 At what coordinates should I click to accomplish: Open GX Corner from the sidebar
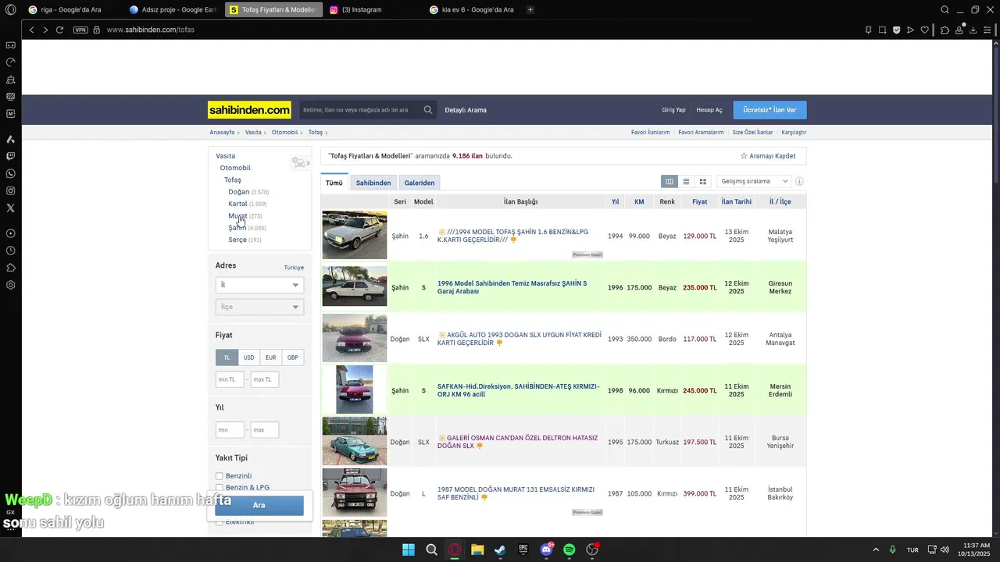coord(11,45)
